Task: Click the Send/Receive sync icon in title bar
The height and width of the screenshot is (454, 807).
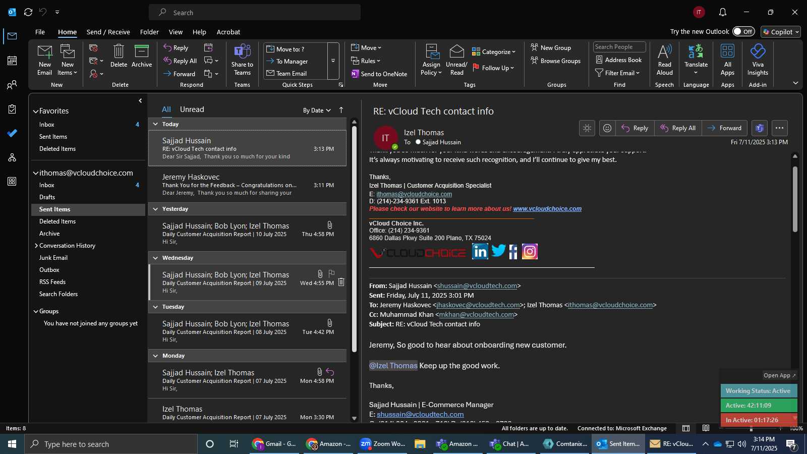Action: [28, 12]
